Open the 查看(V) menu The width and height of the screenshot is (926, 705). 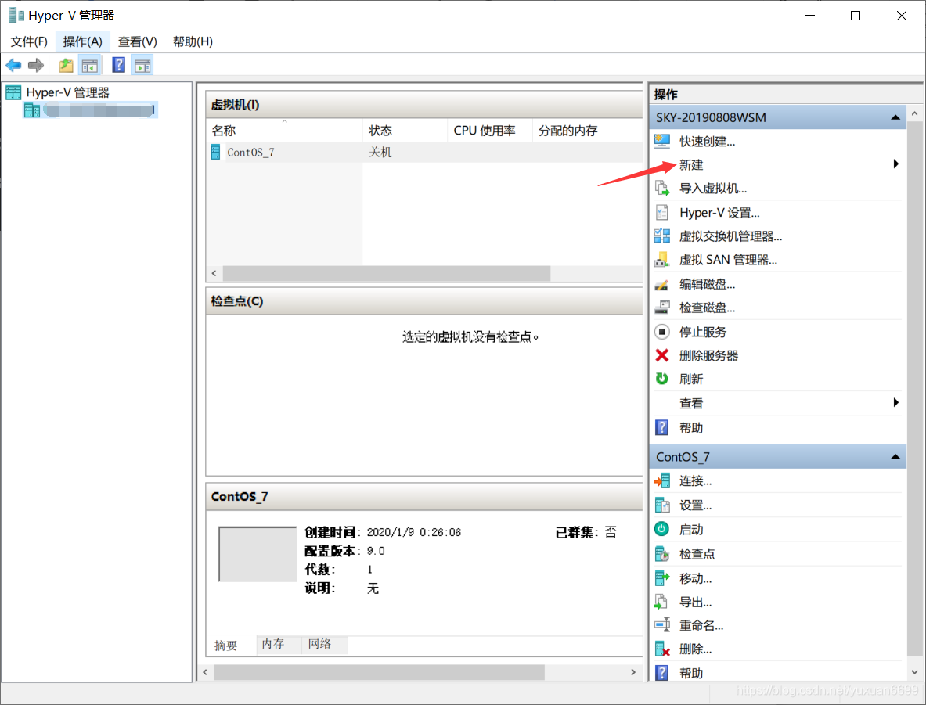coord(138,41)
